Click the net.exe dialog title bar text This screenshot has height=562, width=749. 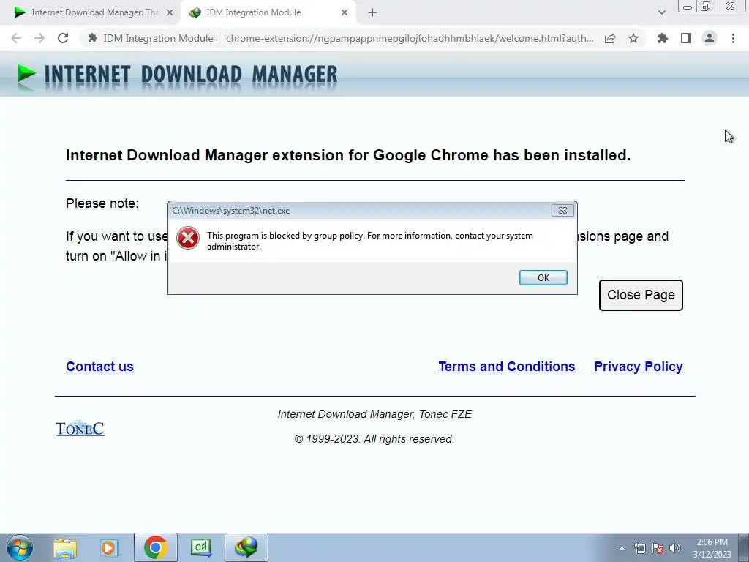point(230,211)
